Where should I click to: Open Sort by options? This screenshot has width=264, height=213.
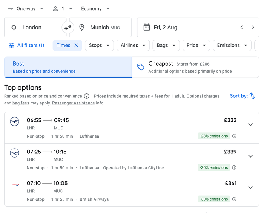click(x=243, y=96)
